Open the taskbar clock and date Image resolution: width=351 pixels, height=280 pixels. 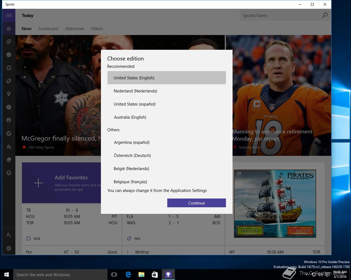pos(340,275)
